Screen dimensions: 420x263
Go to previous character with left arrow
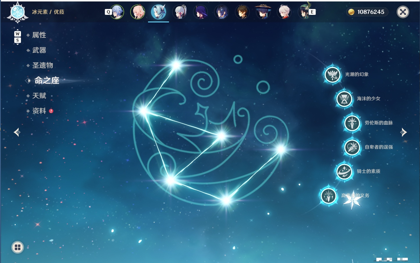17,132
